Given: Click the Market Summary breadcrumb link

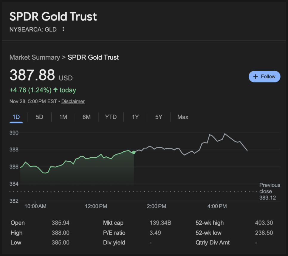Looking at the screenshot, I should (x=35, y=57).
